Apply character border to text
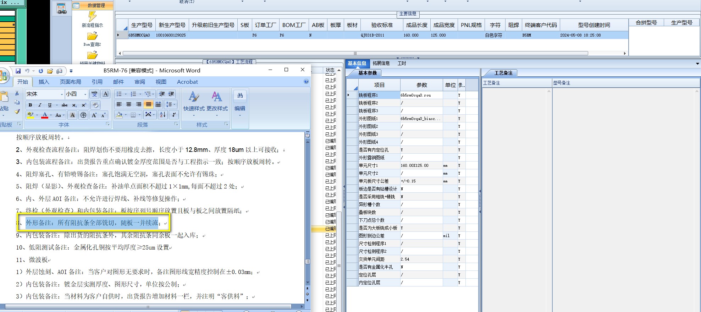This screenshot has width=701, height=312. (106, 94)
